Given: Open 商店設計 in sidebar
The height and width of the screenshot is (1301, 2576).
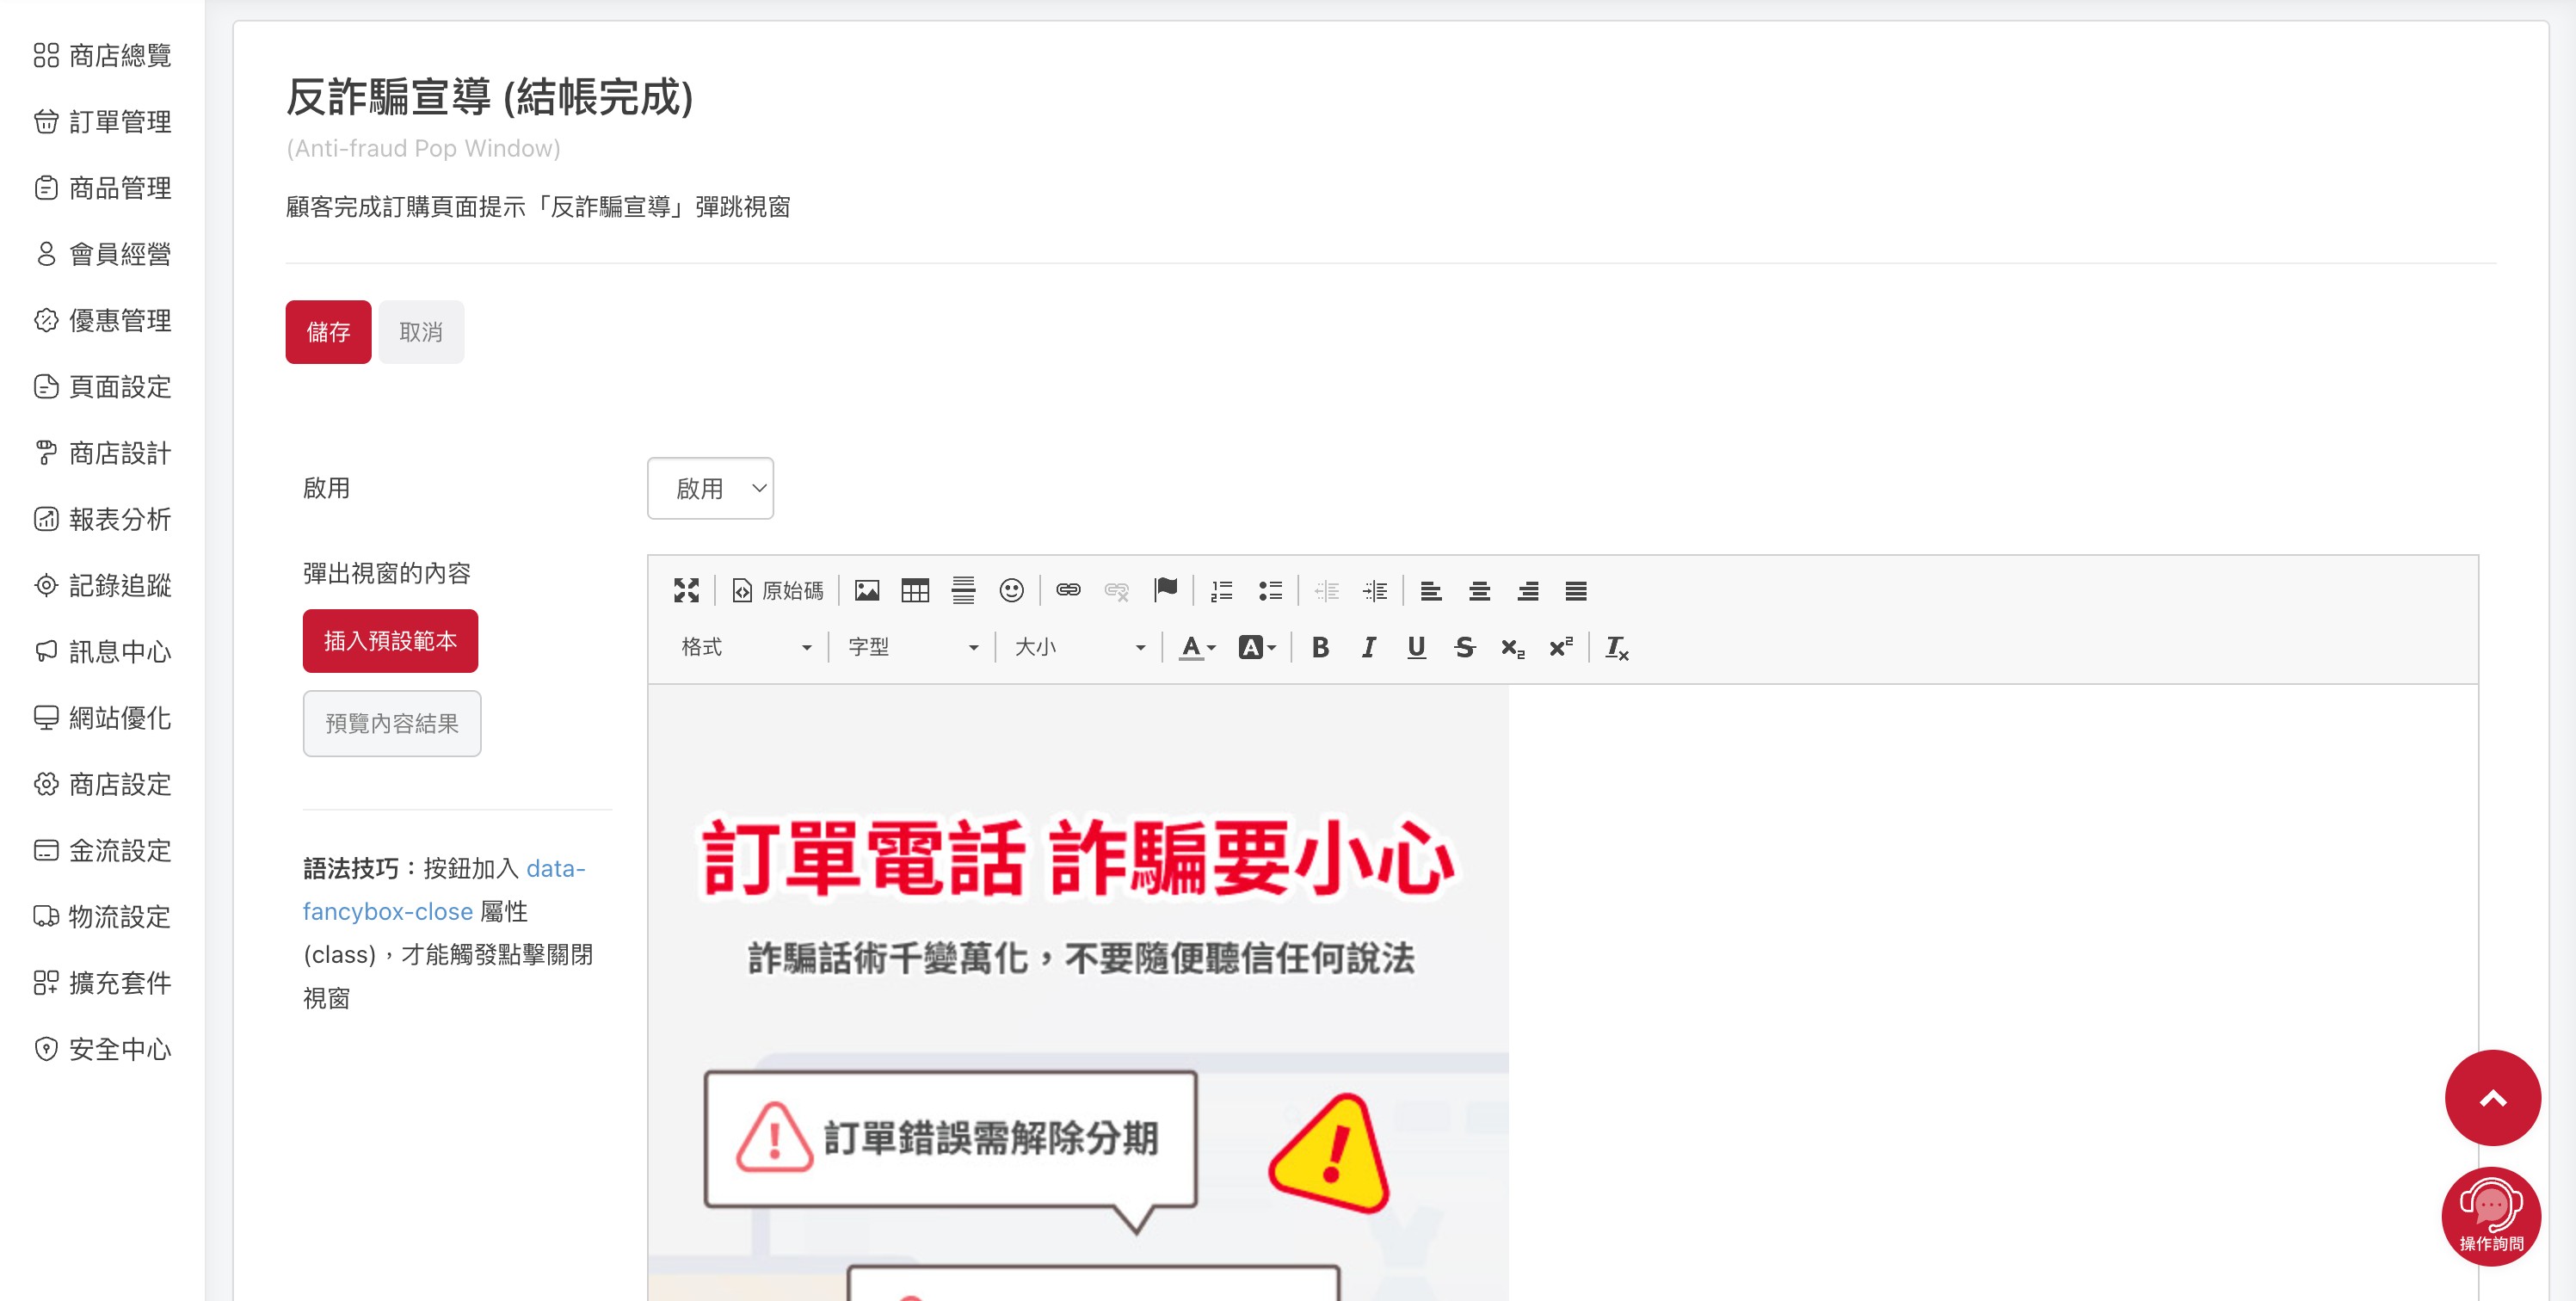Looking at the screenshot, I should pyautogui.click(x=102, y=453).
